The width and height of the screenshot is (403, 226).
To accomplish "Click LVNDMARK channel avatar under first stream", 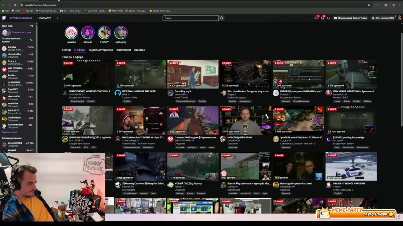I will [x=65, y=93].
